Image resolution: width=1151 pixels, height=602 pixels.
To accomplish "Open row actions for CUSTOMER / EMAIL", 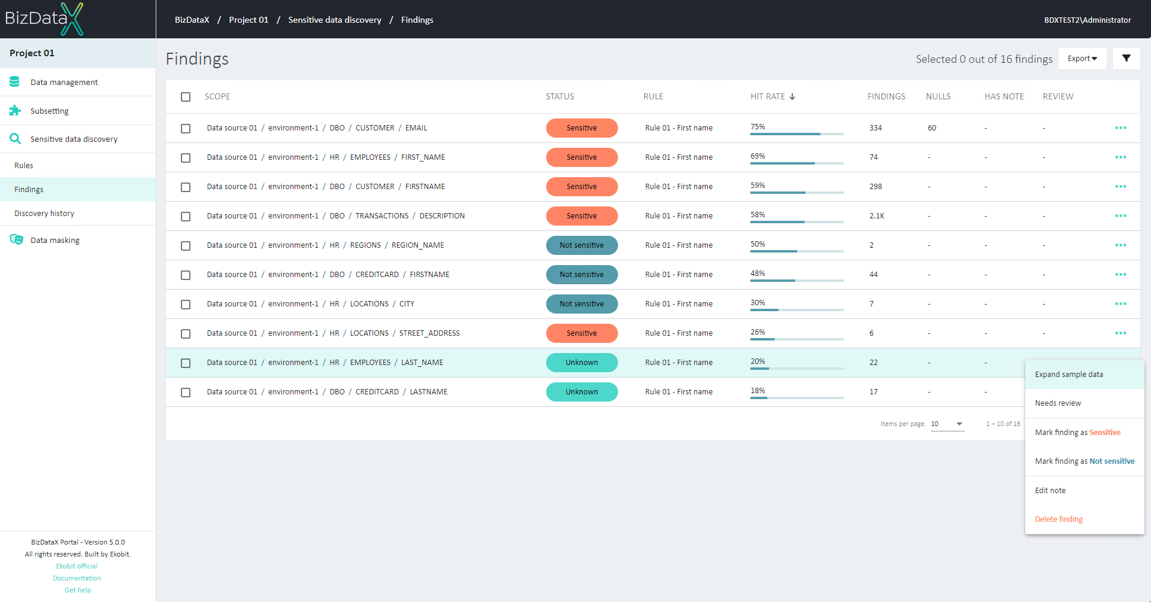I will point(1120,128).
